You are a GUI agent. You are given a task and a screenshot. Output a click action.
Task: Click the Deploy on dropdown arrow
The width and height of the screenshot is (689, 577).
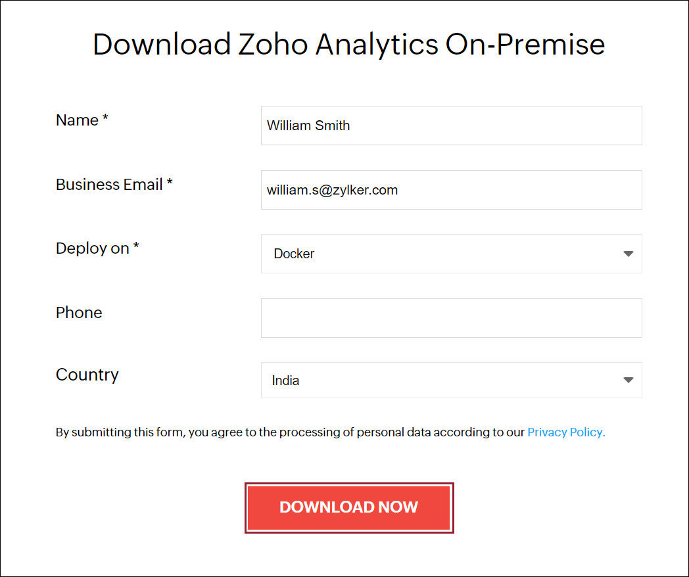[628, 254]
